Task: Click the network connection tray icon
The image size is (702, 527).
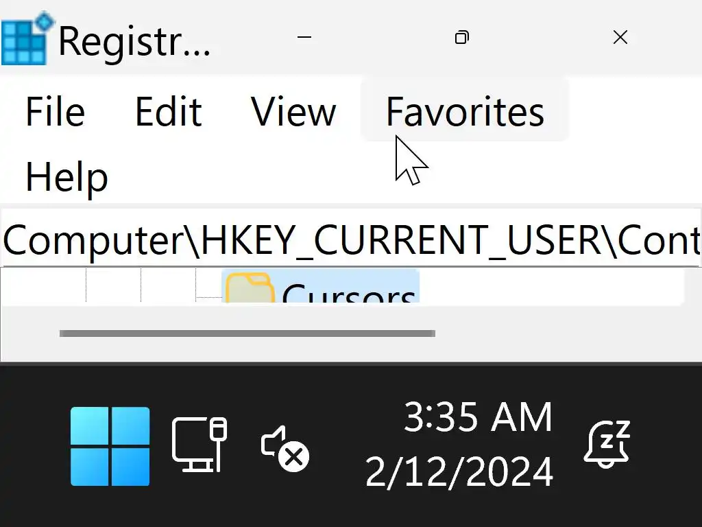Action: tap(199, 445)
